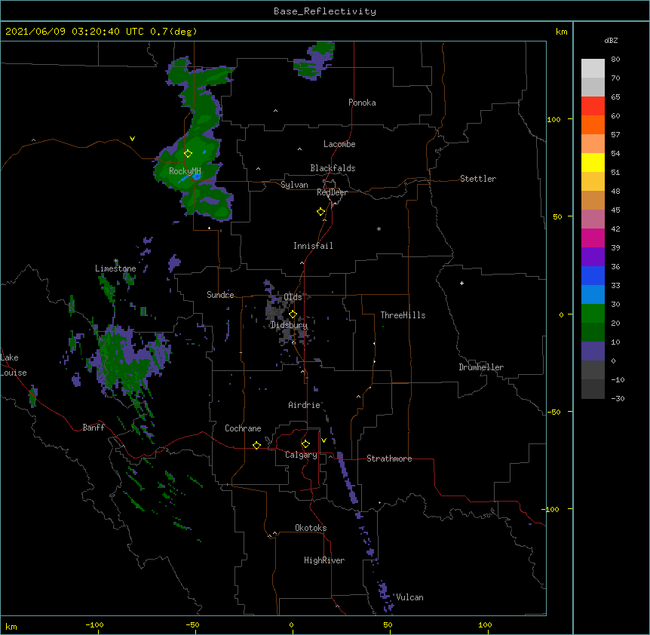The image size is (650, 635).
Task: Click the 0 km tick on the bottom axis
Action: 292,632
